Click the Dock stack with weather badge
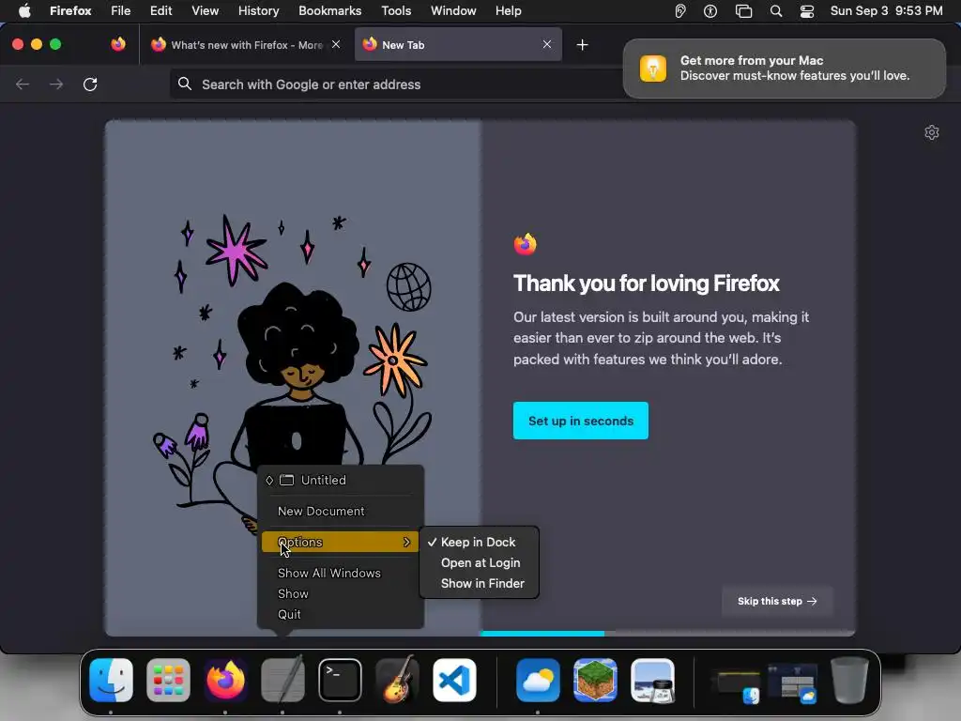Image resolution: width=961 pixels, height=721 pixels. [x=792, y=683]
